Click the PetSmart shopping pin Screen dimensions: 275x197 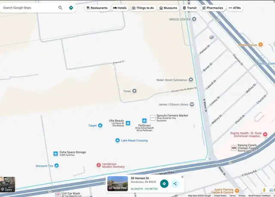click(144, 121)
